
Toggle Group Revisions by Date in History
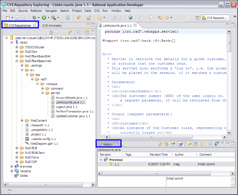(x=181, y=144)
